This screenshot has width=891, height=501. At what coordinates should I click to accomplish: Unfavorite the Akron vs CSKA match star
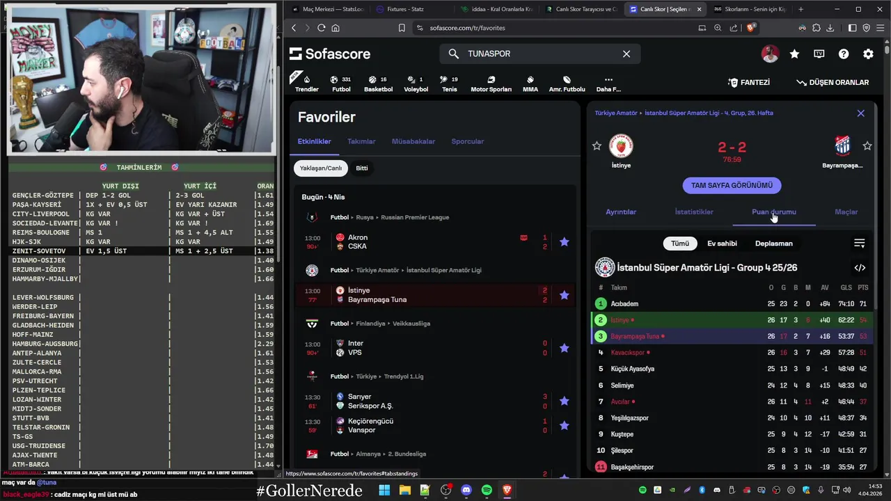coord(565,241)
